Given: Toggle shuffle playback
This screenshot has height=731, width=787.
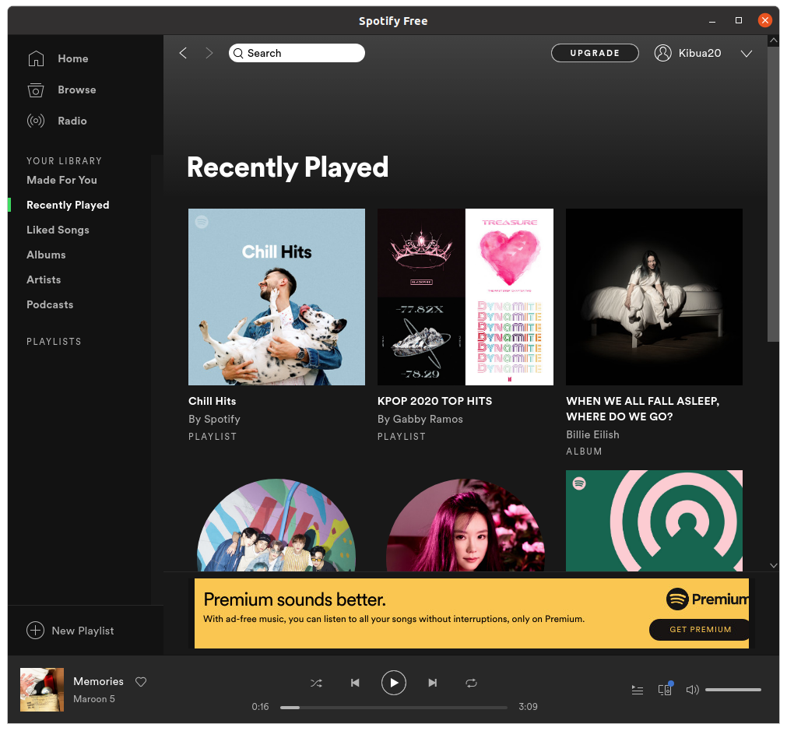Looking at the screenshot, I should (316, 684).
